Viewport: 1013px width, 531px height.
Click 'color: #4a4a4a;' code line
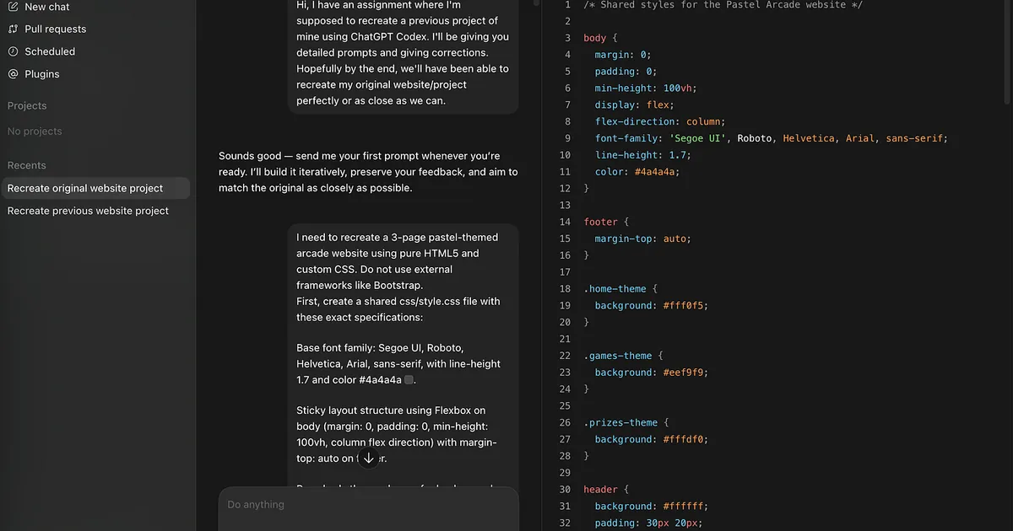(637, 172)
